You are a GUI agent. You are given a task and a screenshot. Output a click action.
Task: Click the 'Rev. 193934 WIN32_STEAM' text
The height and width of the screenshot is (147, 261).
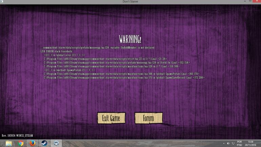[17, 136]
